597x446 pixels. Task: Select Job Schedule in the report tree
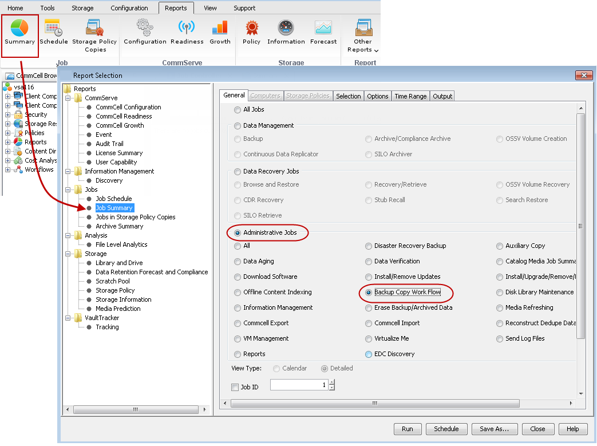[x=113, y=199]
